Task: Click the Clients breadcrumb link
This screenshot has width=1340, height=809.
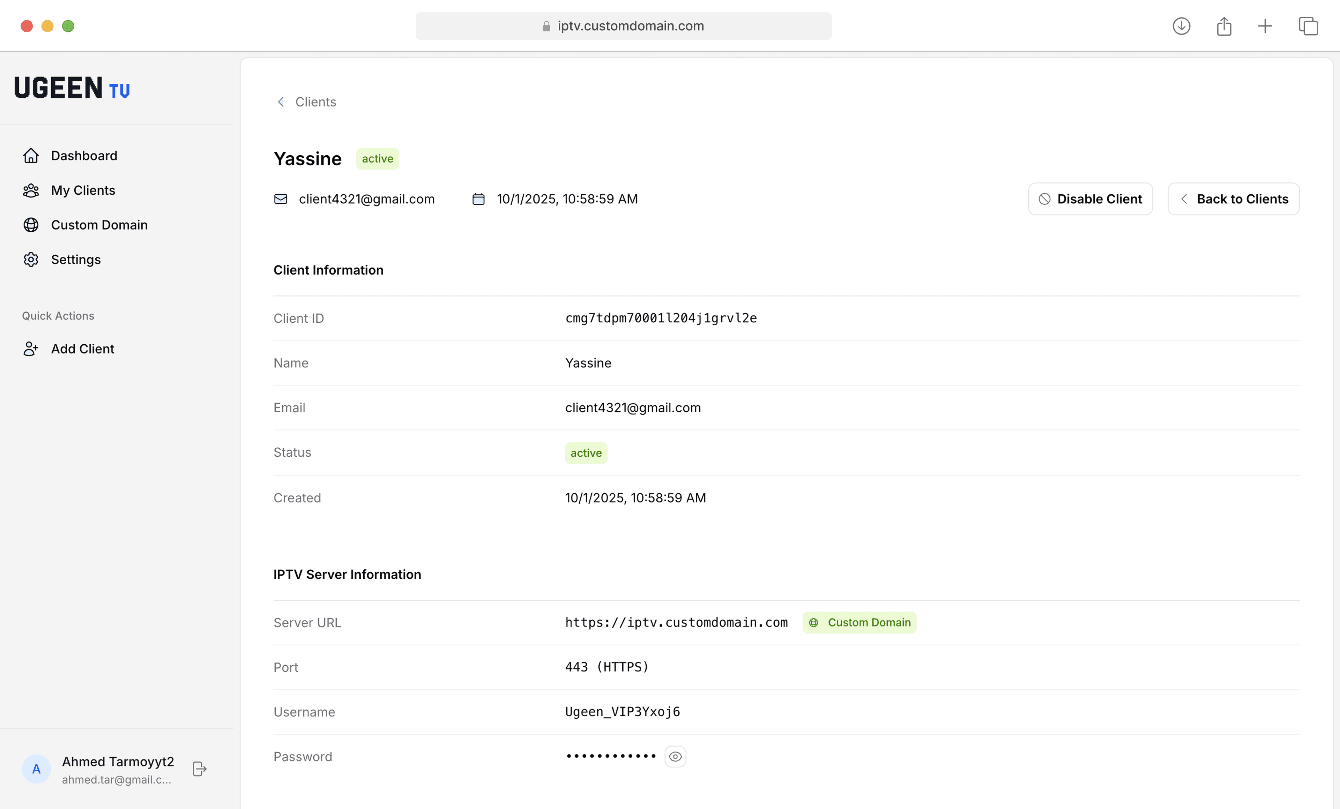Action: (315, 102)
